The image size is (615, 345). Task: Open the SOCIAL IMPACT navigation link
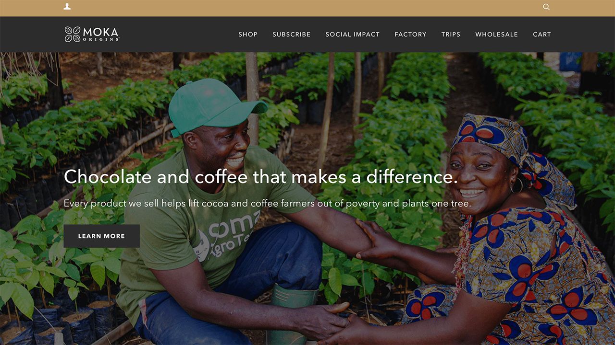coord(353,34)
